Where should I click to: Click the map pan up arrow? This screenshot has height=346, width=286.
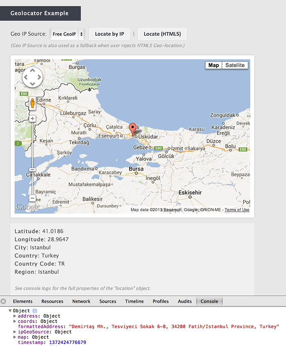point(32,71)
